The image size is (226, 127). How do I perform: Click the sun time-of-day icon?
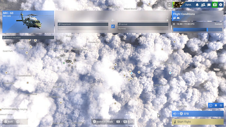click(174, 24)
